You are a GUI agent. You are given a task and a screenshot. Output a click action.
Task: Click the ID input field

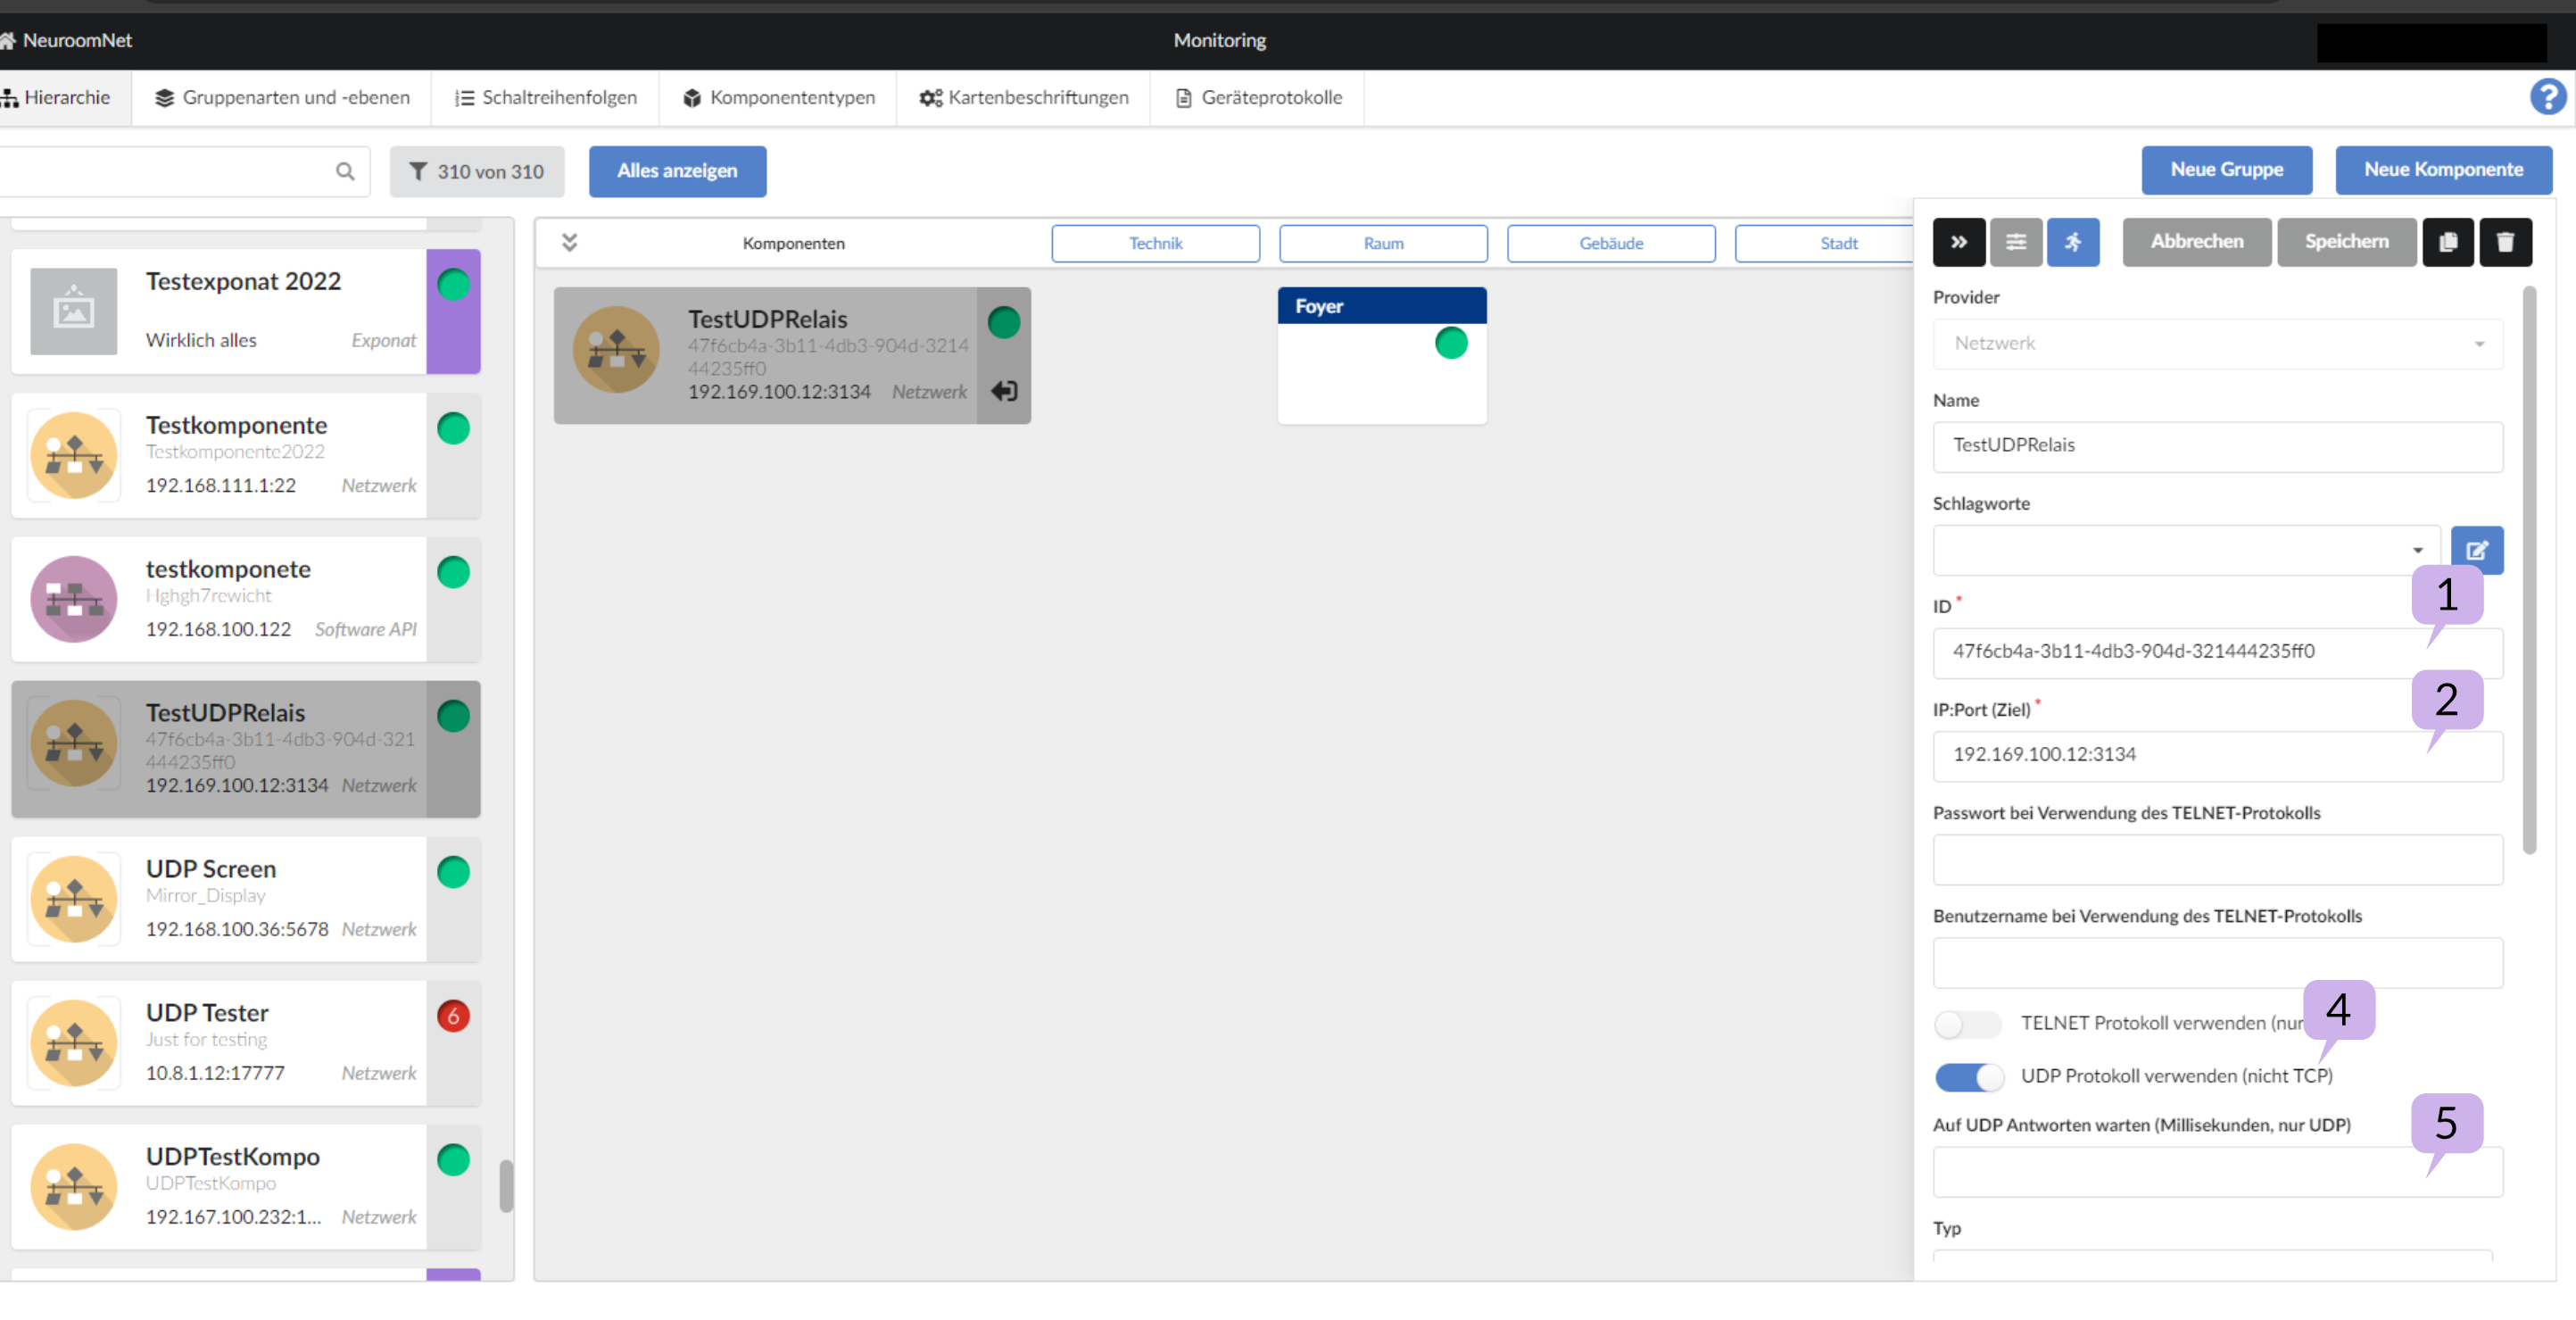(2217, 652)
